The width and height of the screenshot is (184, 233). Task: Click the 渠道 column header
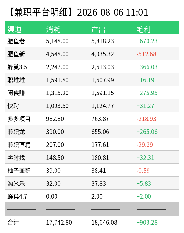(15, 29)
